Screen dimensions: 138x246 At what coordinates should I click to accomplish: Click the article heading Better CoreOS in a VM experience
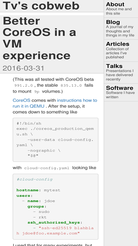coord(39,38)
